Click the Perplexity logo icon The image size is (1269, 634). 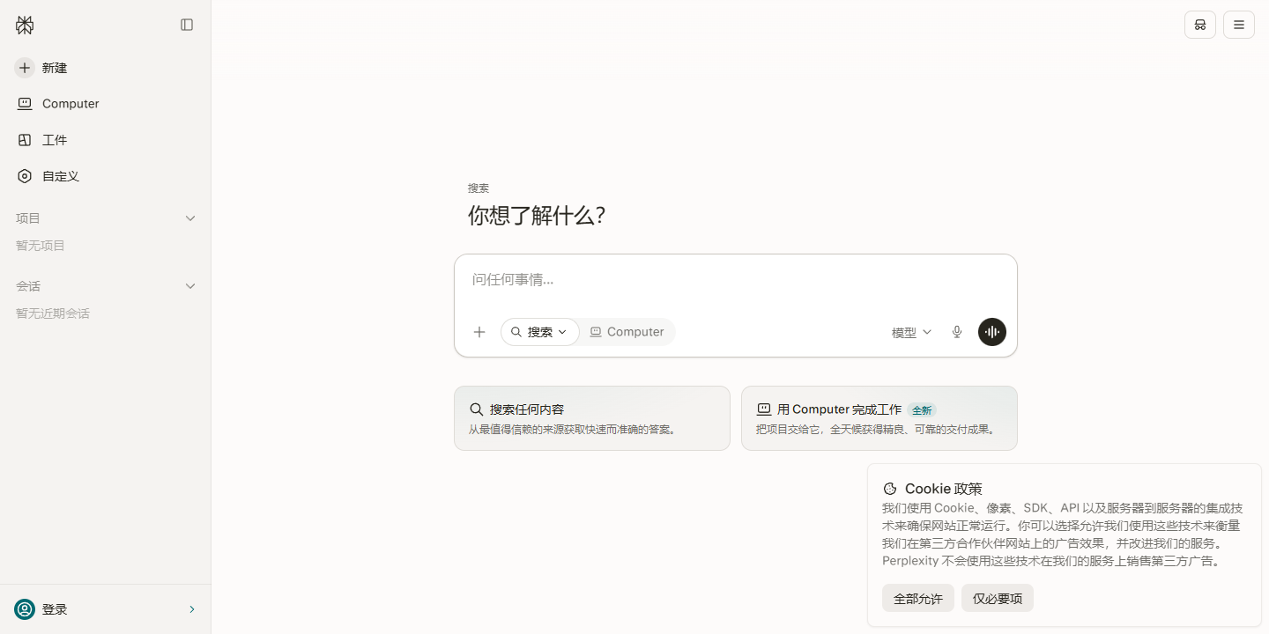tap(25, 25)
